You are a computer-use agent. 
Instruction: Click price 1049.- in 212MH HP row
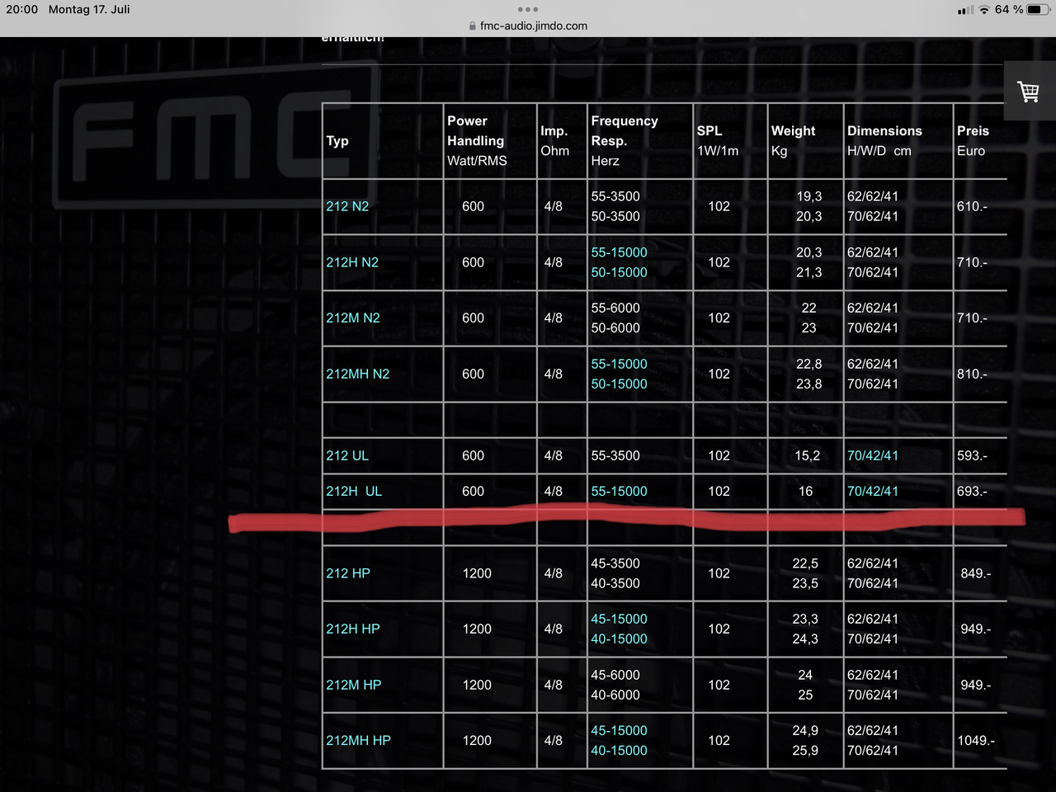pos(976,740)
